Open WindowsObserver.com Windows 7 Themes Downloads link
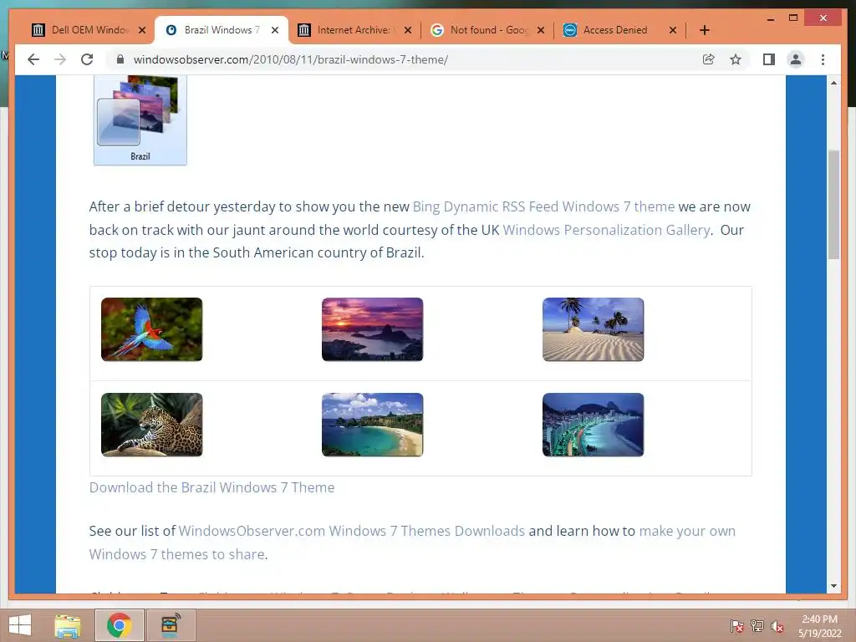The width and height of the screenshot is (856, 642). (352, 531)
